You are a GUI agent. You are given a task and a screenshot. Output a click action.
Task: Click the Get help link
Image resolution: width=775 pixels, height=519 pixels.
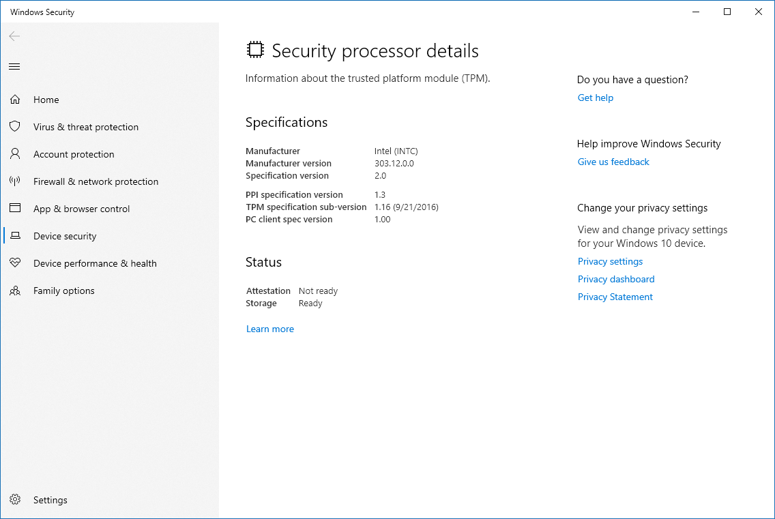coord(595,98)
